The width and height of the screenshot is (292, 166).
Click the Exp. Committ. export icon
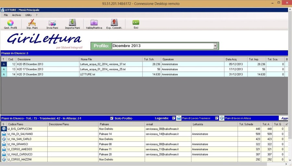(114, 23)
